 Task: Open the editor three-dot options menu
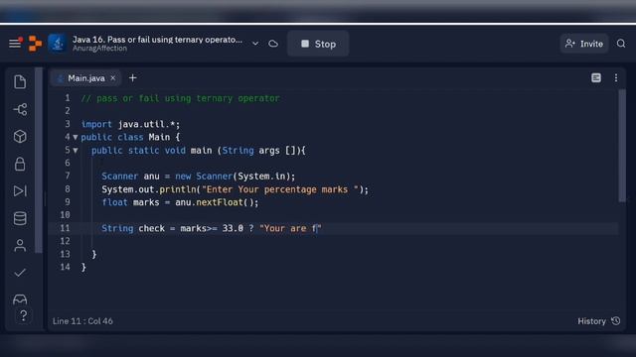[616, 77]
